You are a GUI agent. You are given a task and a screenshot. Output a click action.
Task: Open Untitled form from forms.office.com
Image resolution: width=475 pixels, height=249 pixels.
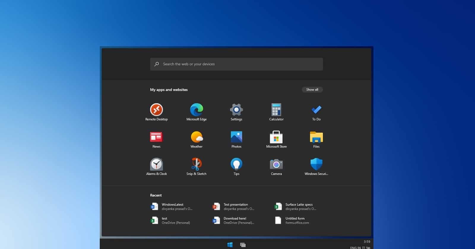point(292,221)
